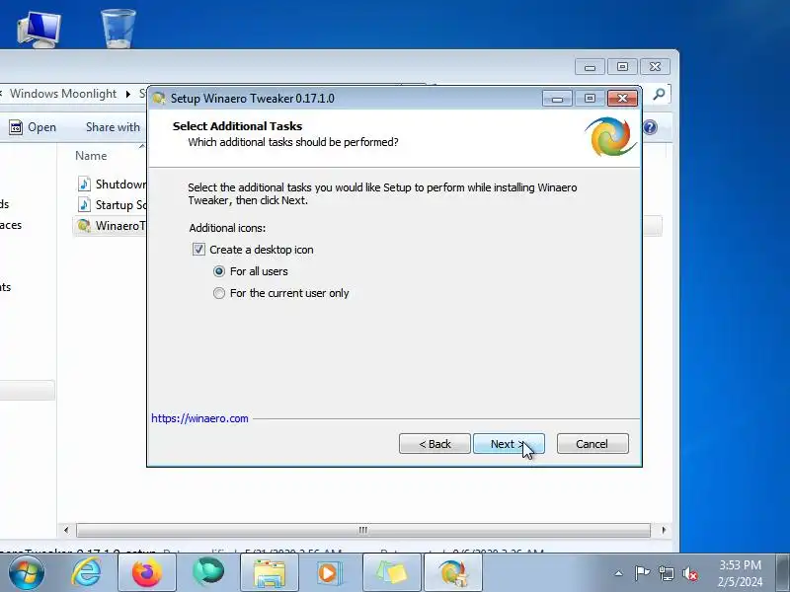Screen dimensions: 790x592
Task: Click the Name column header
Action: (x=91, y=156)
